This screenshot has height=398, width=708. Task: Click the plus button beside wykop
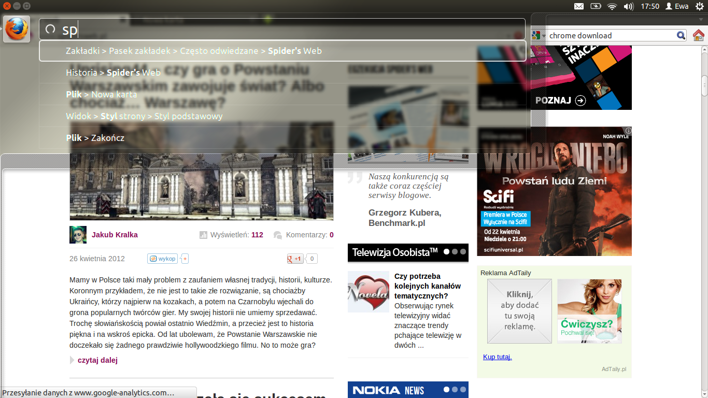click(x=185, y=259)
